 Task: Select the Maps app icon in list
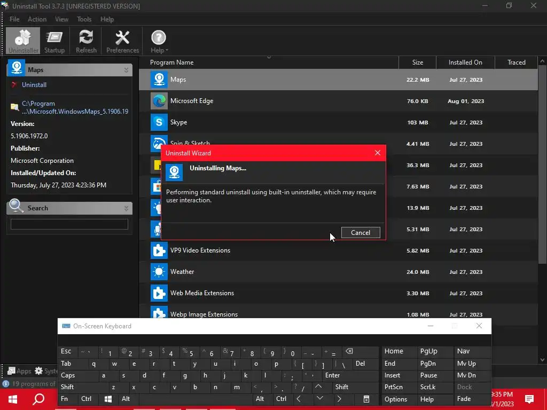(159, 80)
